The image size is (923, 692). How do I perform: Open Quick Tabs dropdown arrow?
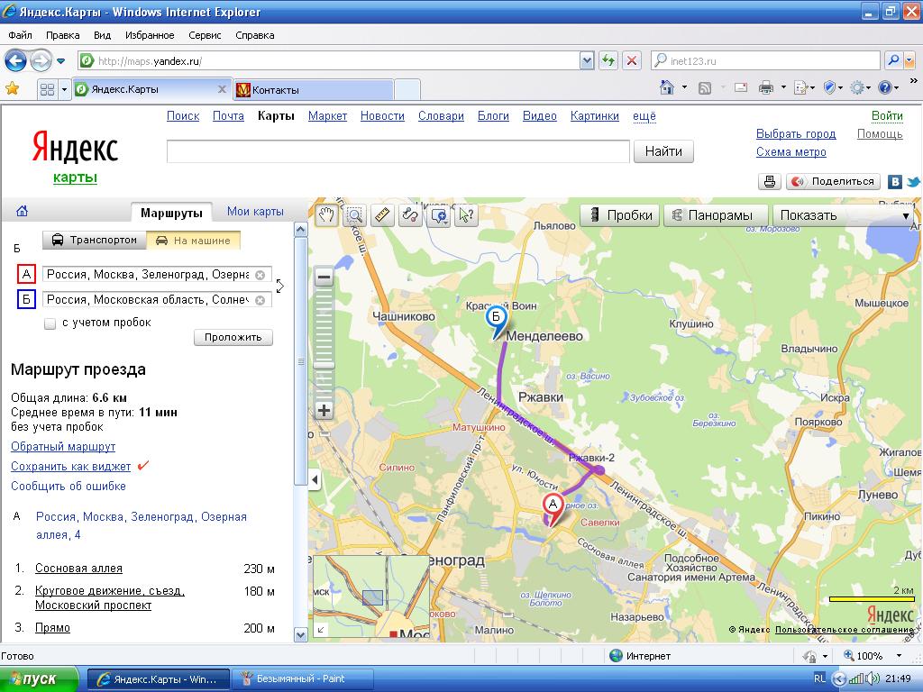[64, 89]
